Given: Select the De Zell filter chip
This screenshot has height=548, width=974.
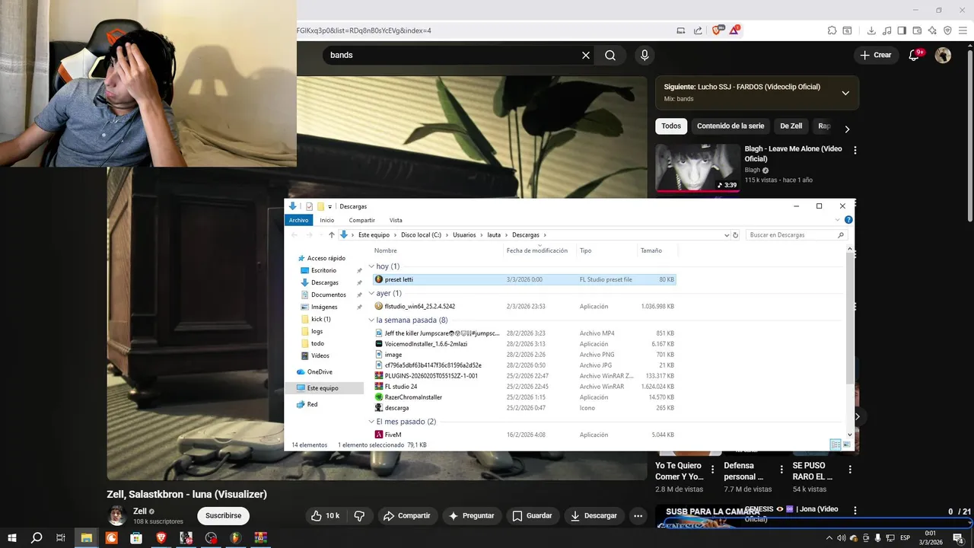Looking at the screenshot, I should pyautogui.click(x=791, y=126).
